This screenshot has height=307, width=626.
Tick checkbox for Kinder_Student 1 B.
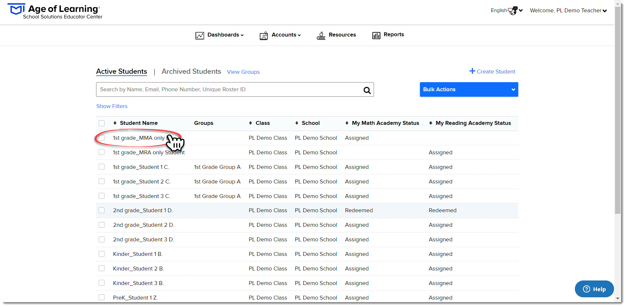tap(102, 254)
